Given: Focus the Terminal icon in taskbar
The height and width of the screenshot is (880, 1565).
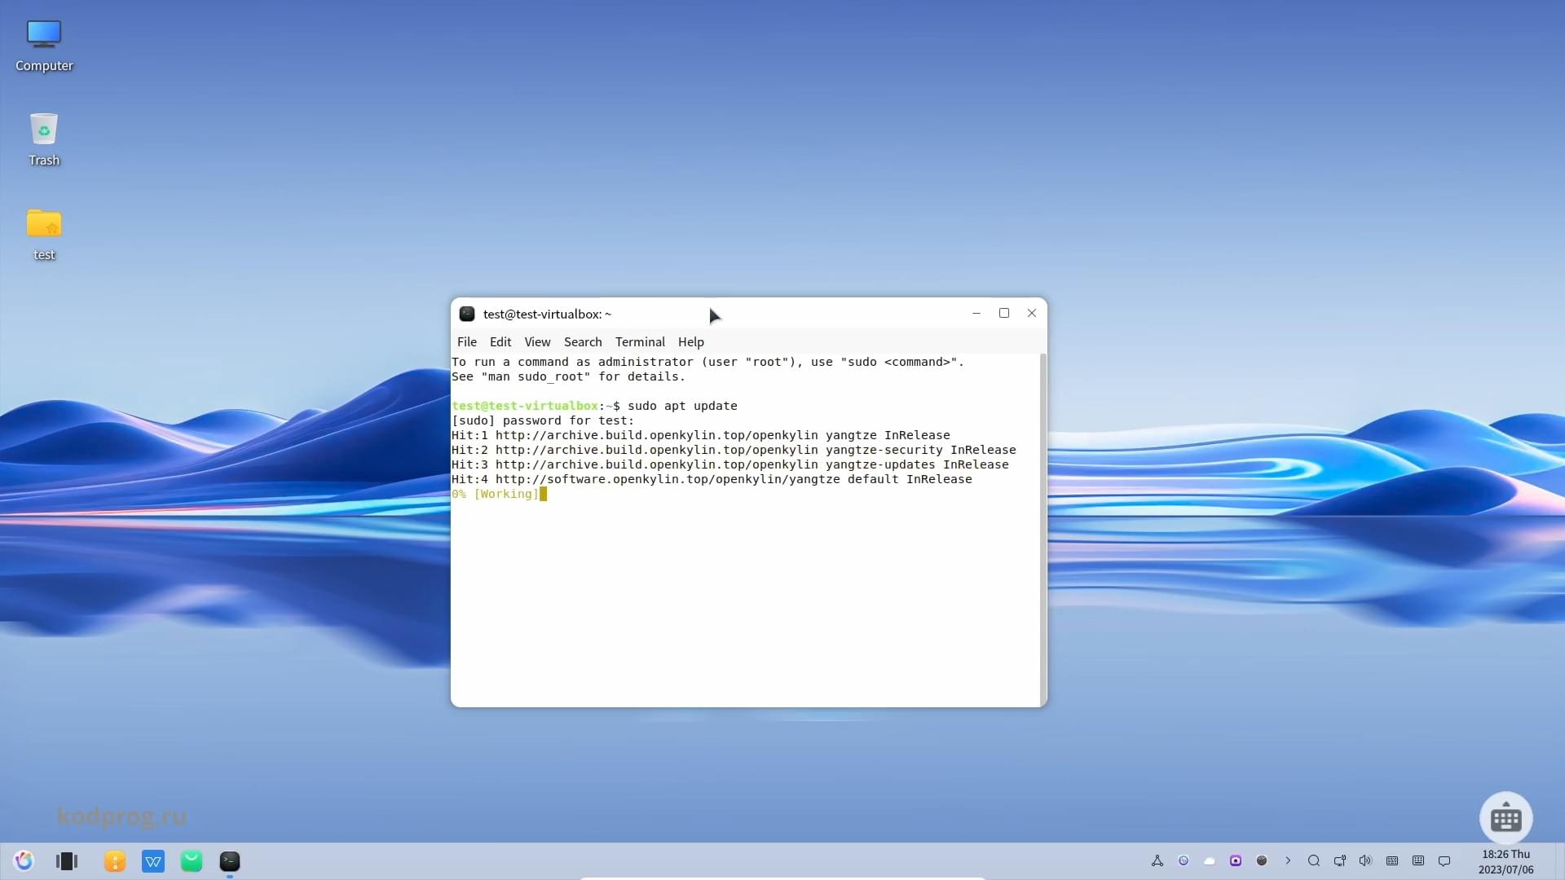Looking at the screenshot, I should (x=230, y=861).
